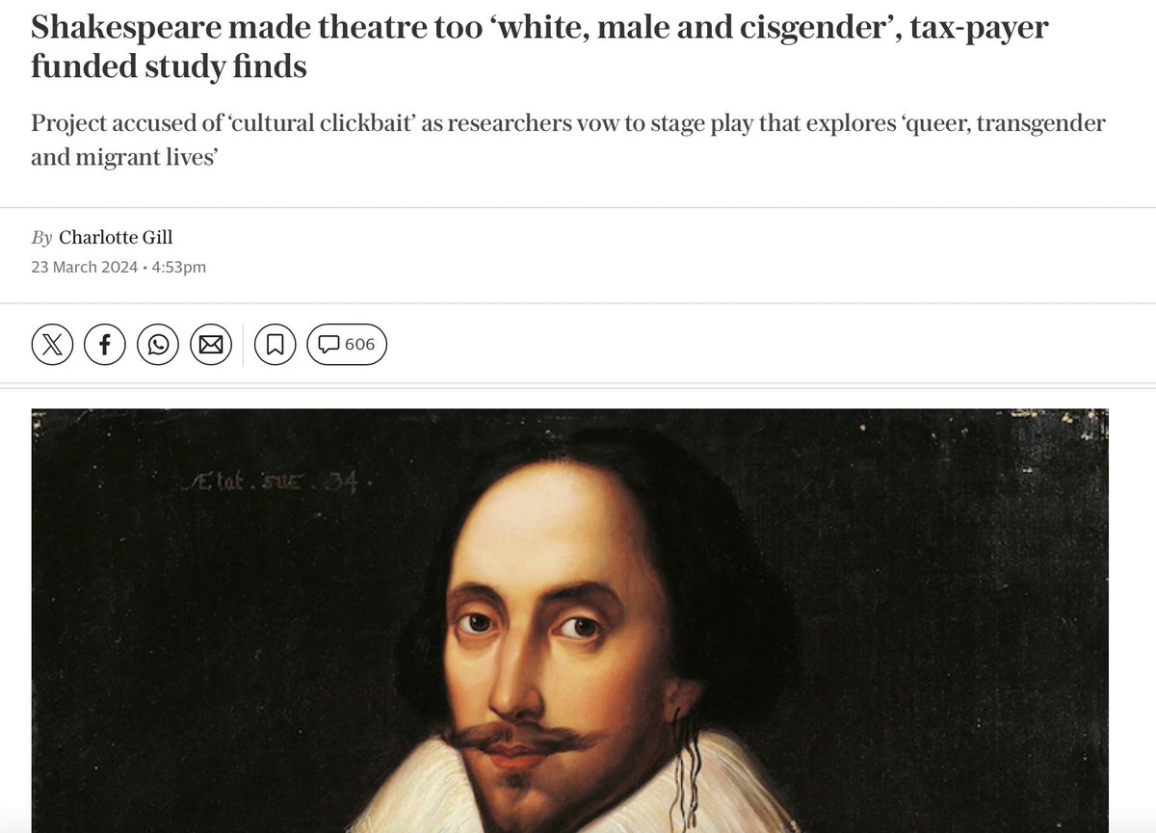Image resolution: width=1156 pixels, height=833 pixels.
Task: Open the Shakespeare portrait image
Action: [x=569, y=620]
